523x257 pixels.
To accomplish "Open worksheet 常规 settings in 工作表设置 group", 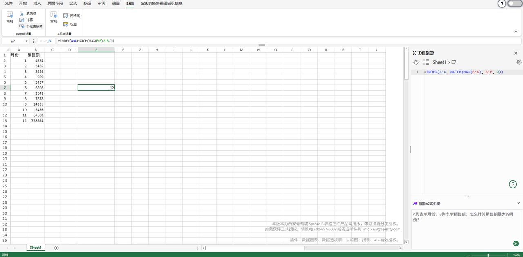I will pyautogui.click(x=54, y=17).
